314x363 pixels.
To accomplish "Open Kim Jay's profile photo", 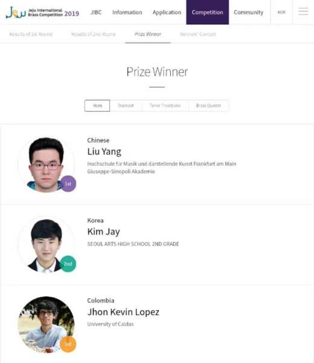I will pyautogui.click(x=46, y=245).
